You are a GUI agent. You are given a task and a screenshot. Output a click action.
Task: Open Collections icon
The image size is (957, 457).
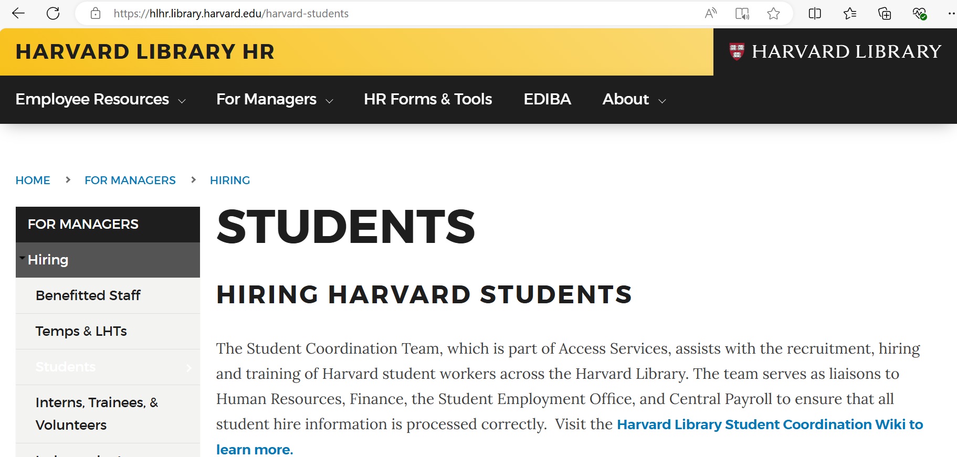pyautogui.click(x=885, y=13)
